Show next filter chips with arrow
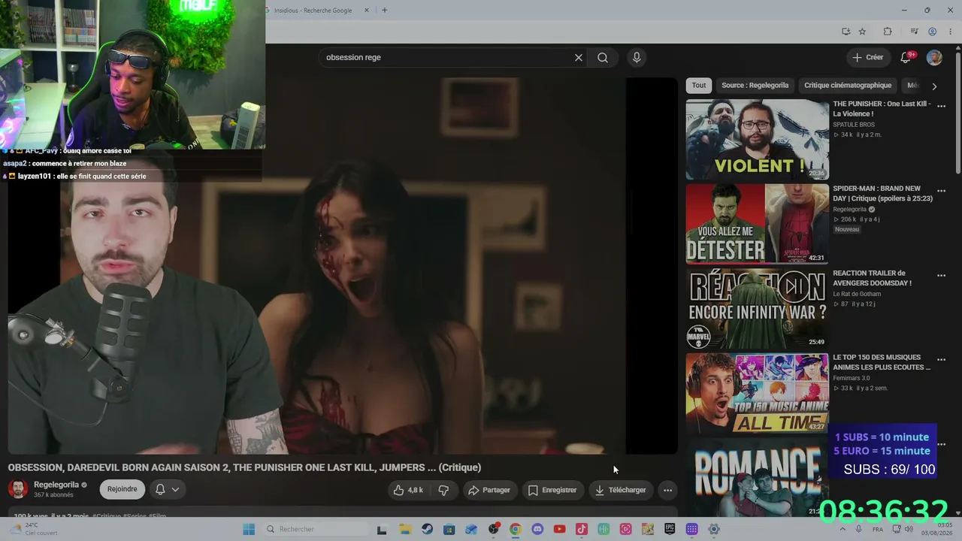Viewport: 962px width, 541px height. click(934, 86)
